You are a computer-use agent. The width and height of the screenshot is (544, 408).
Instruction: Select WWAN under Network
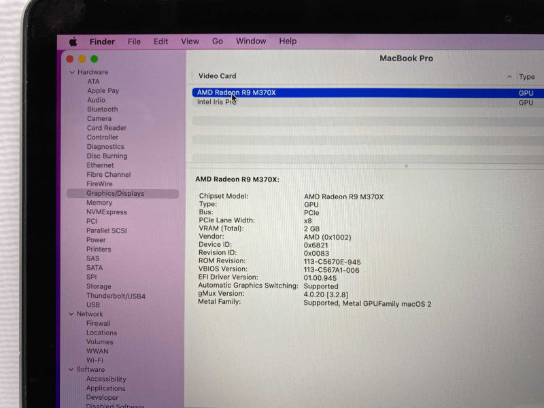tap(97, 351)
